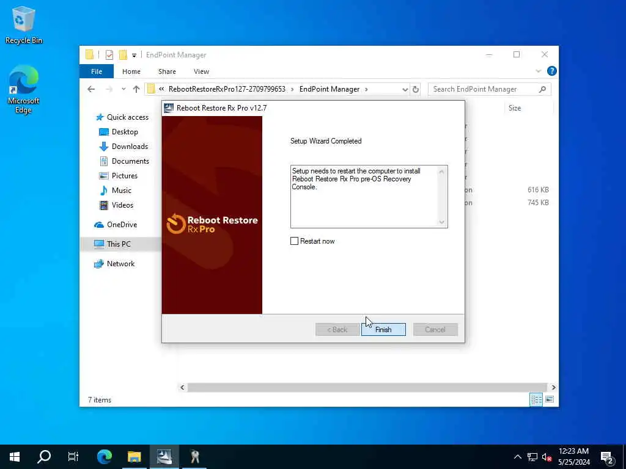Open network status tray icon
626x469 pixels.
click(x=532, y=457)
